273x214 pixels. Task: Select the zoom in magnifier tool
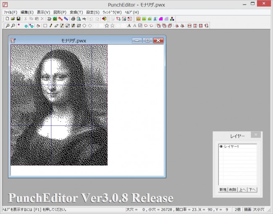pyautogui.click(x=8, y=26)
